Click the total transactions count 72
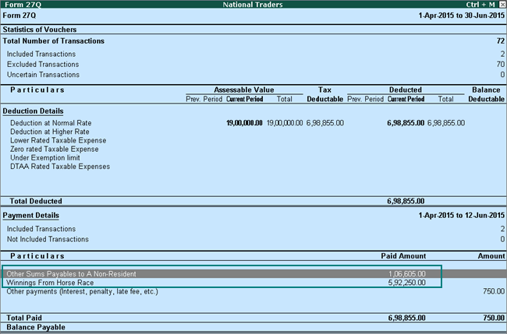The image size is (507, 334). (501, 41)
